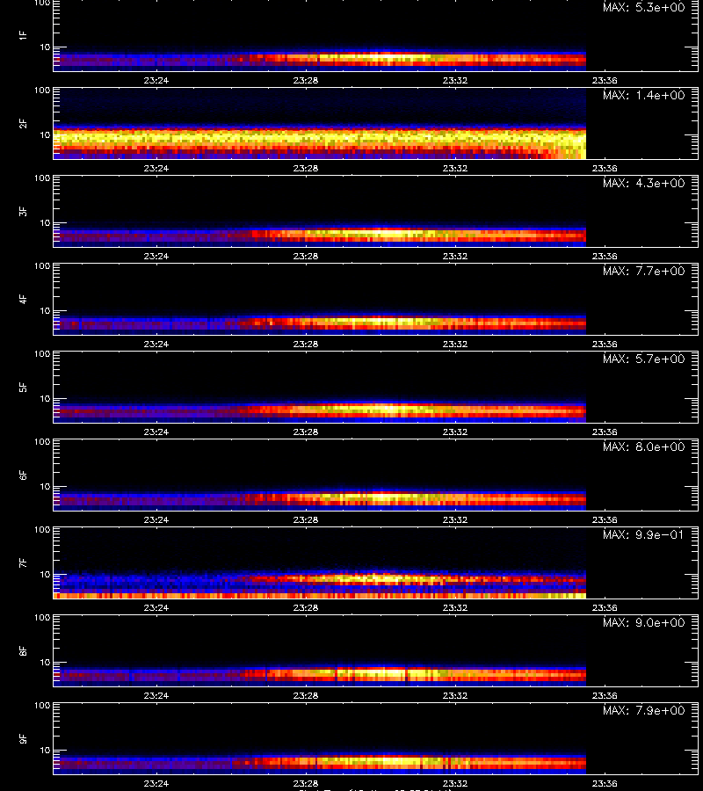The width and height of the screenshot is (703, 791).
Task: Click the 23:24 time label under panel 7F
Action: [x=156, y=607]
